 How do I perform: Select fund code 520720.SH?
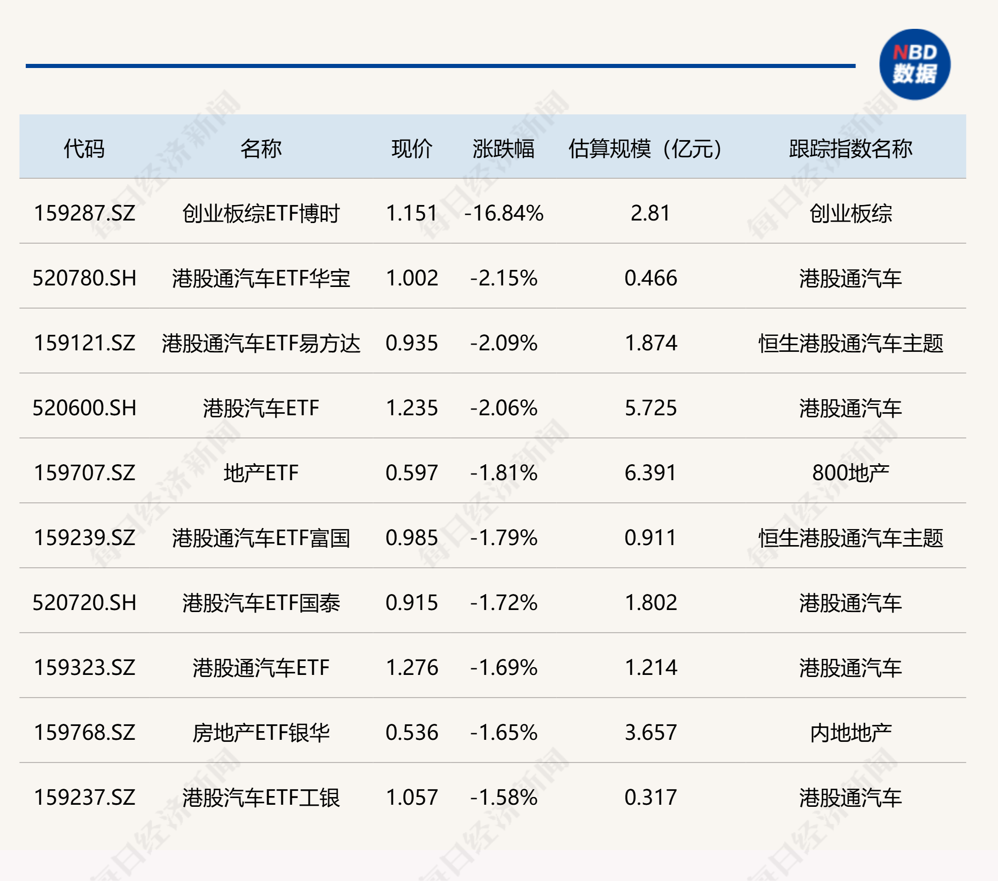click(x=84, y=602)
